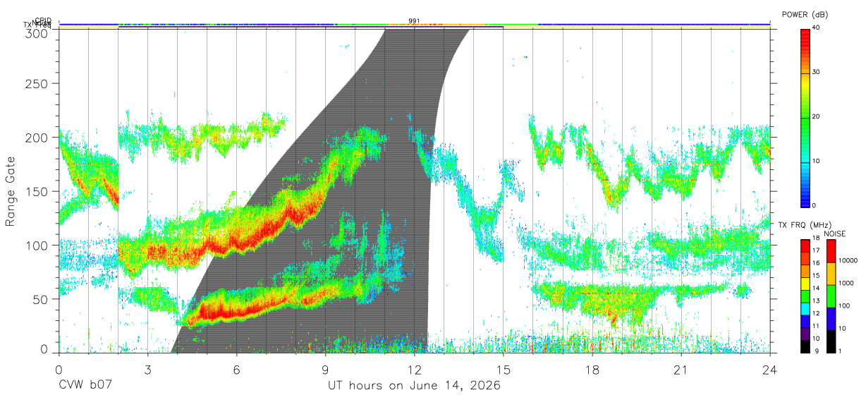This screenshot has width=866, height=400.
Task: Click the 15 tick label on the UT hours axis
Action: click(503, 370)
